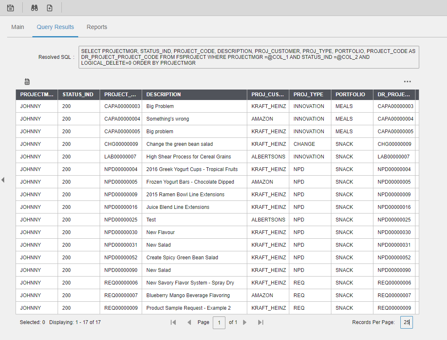Advance to next page with the arrow icon
The width and height of the screenshot is (447, 340).
(x=245, y=322)
